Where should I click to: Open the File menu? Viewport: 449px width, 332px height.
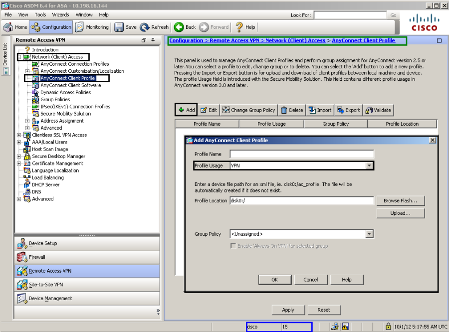tap(8, 14)
